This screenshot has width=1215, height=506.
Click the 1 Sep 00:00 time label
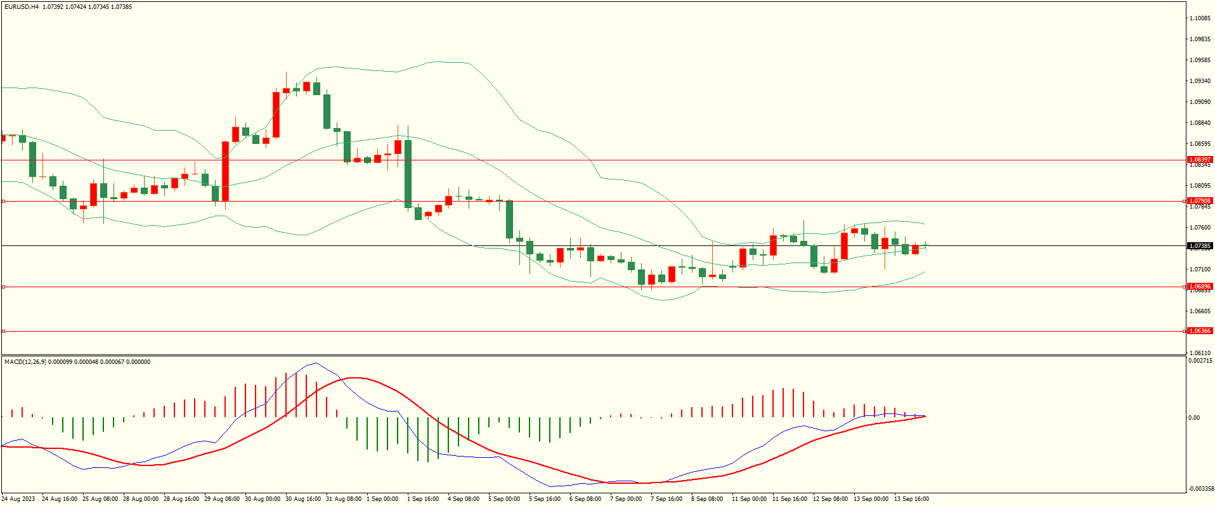382,499
